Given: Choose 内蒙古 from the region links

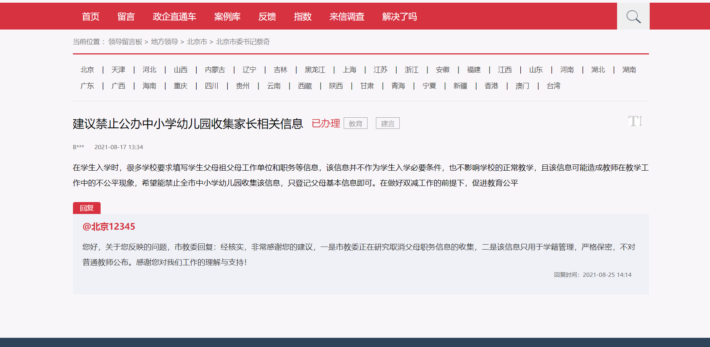Looking at the screenshot, I should click(215, 70).
